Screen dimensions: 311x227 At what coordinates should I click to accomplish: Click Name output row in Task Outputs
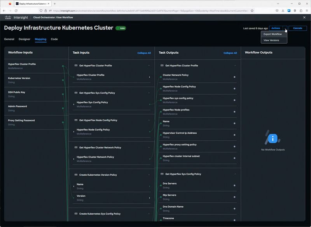click(197, 123)
